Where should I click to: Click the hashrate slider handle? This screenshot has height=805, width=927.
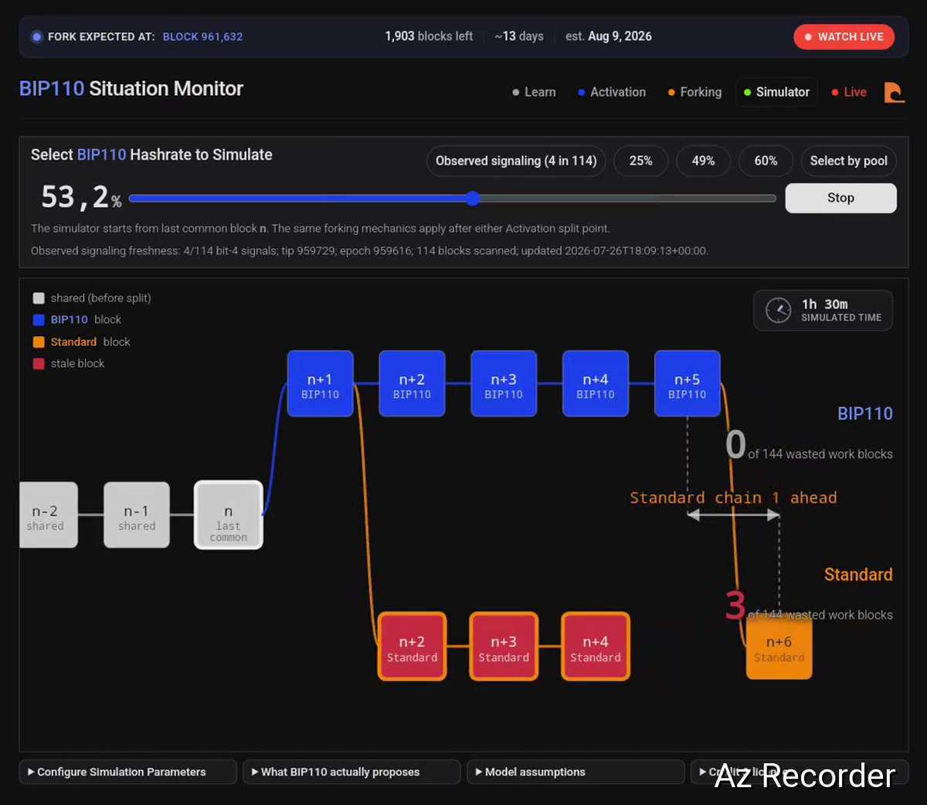[473, 199]
